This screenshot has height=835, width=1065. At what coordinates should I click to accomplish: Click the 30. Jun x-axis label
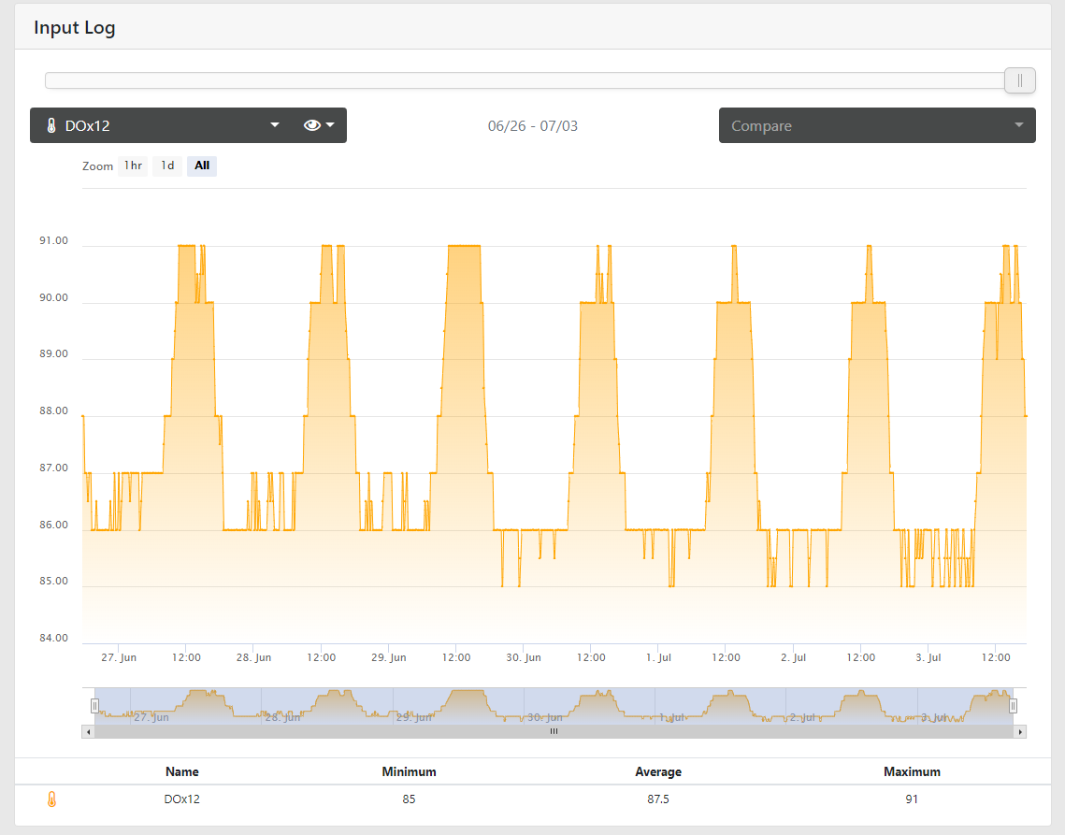[523, 657]
